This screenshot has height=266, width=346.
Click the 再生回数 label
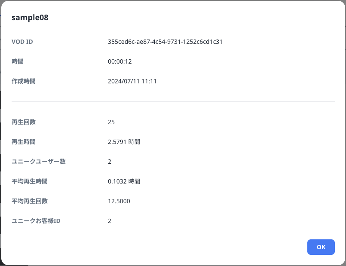click(24, 122)
